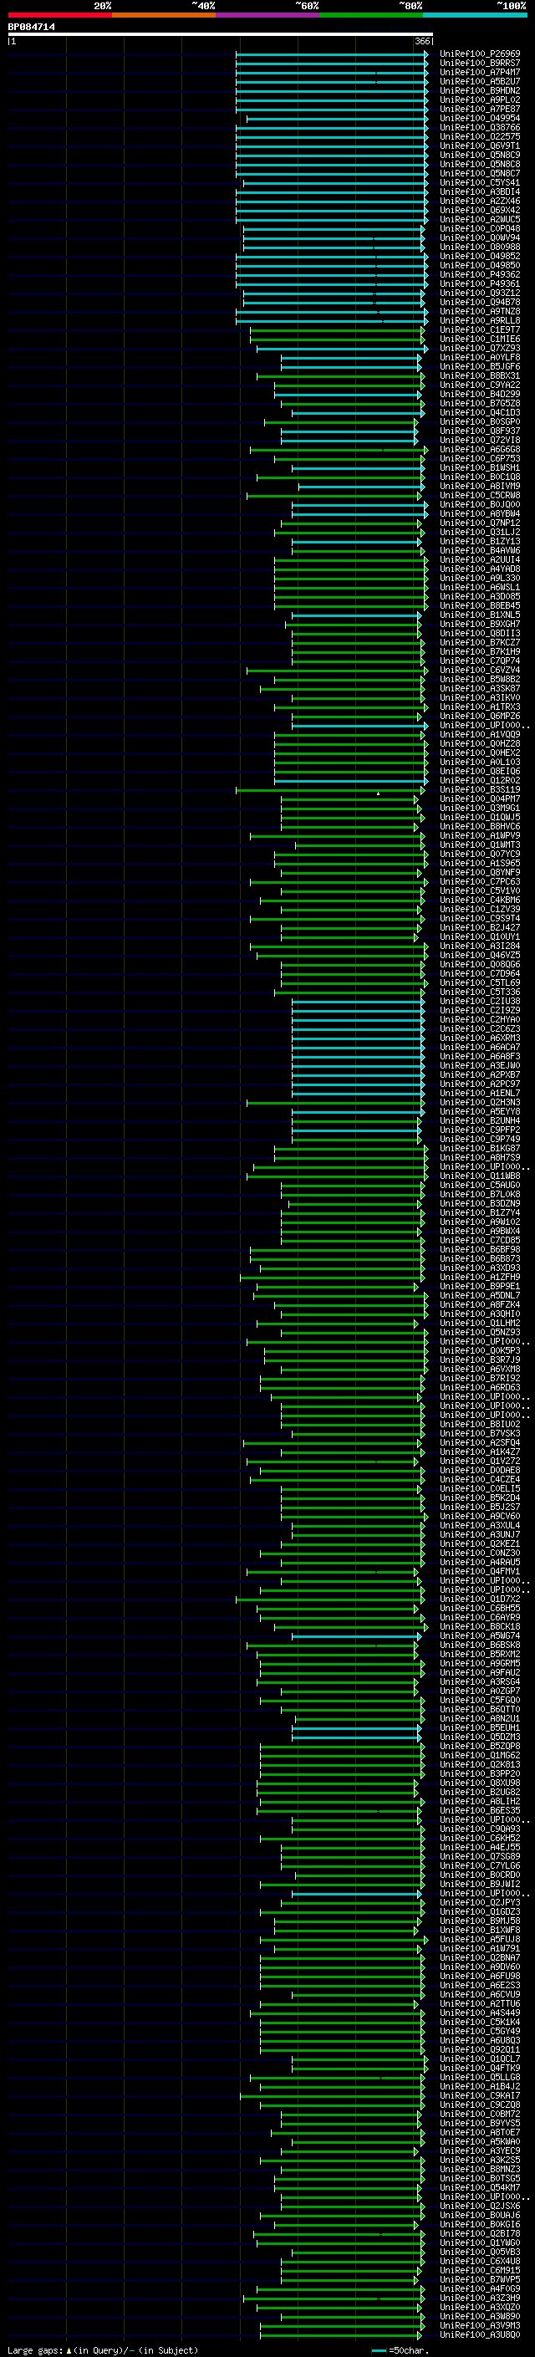
Task: Click the UniRef100_A9TNZ8 label
Action: (480, 311)
